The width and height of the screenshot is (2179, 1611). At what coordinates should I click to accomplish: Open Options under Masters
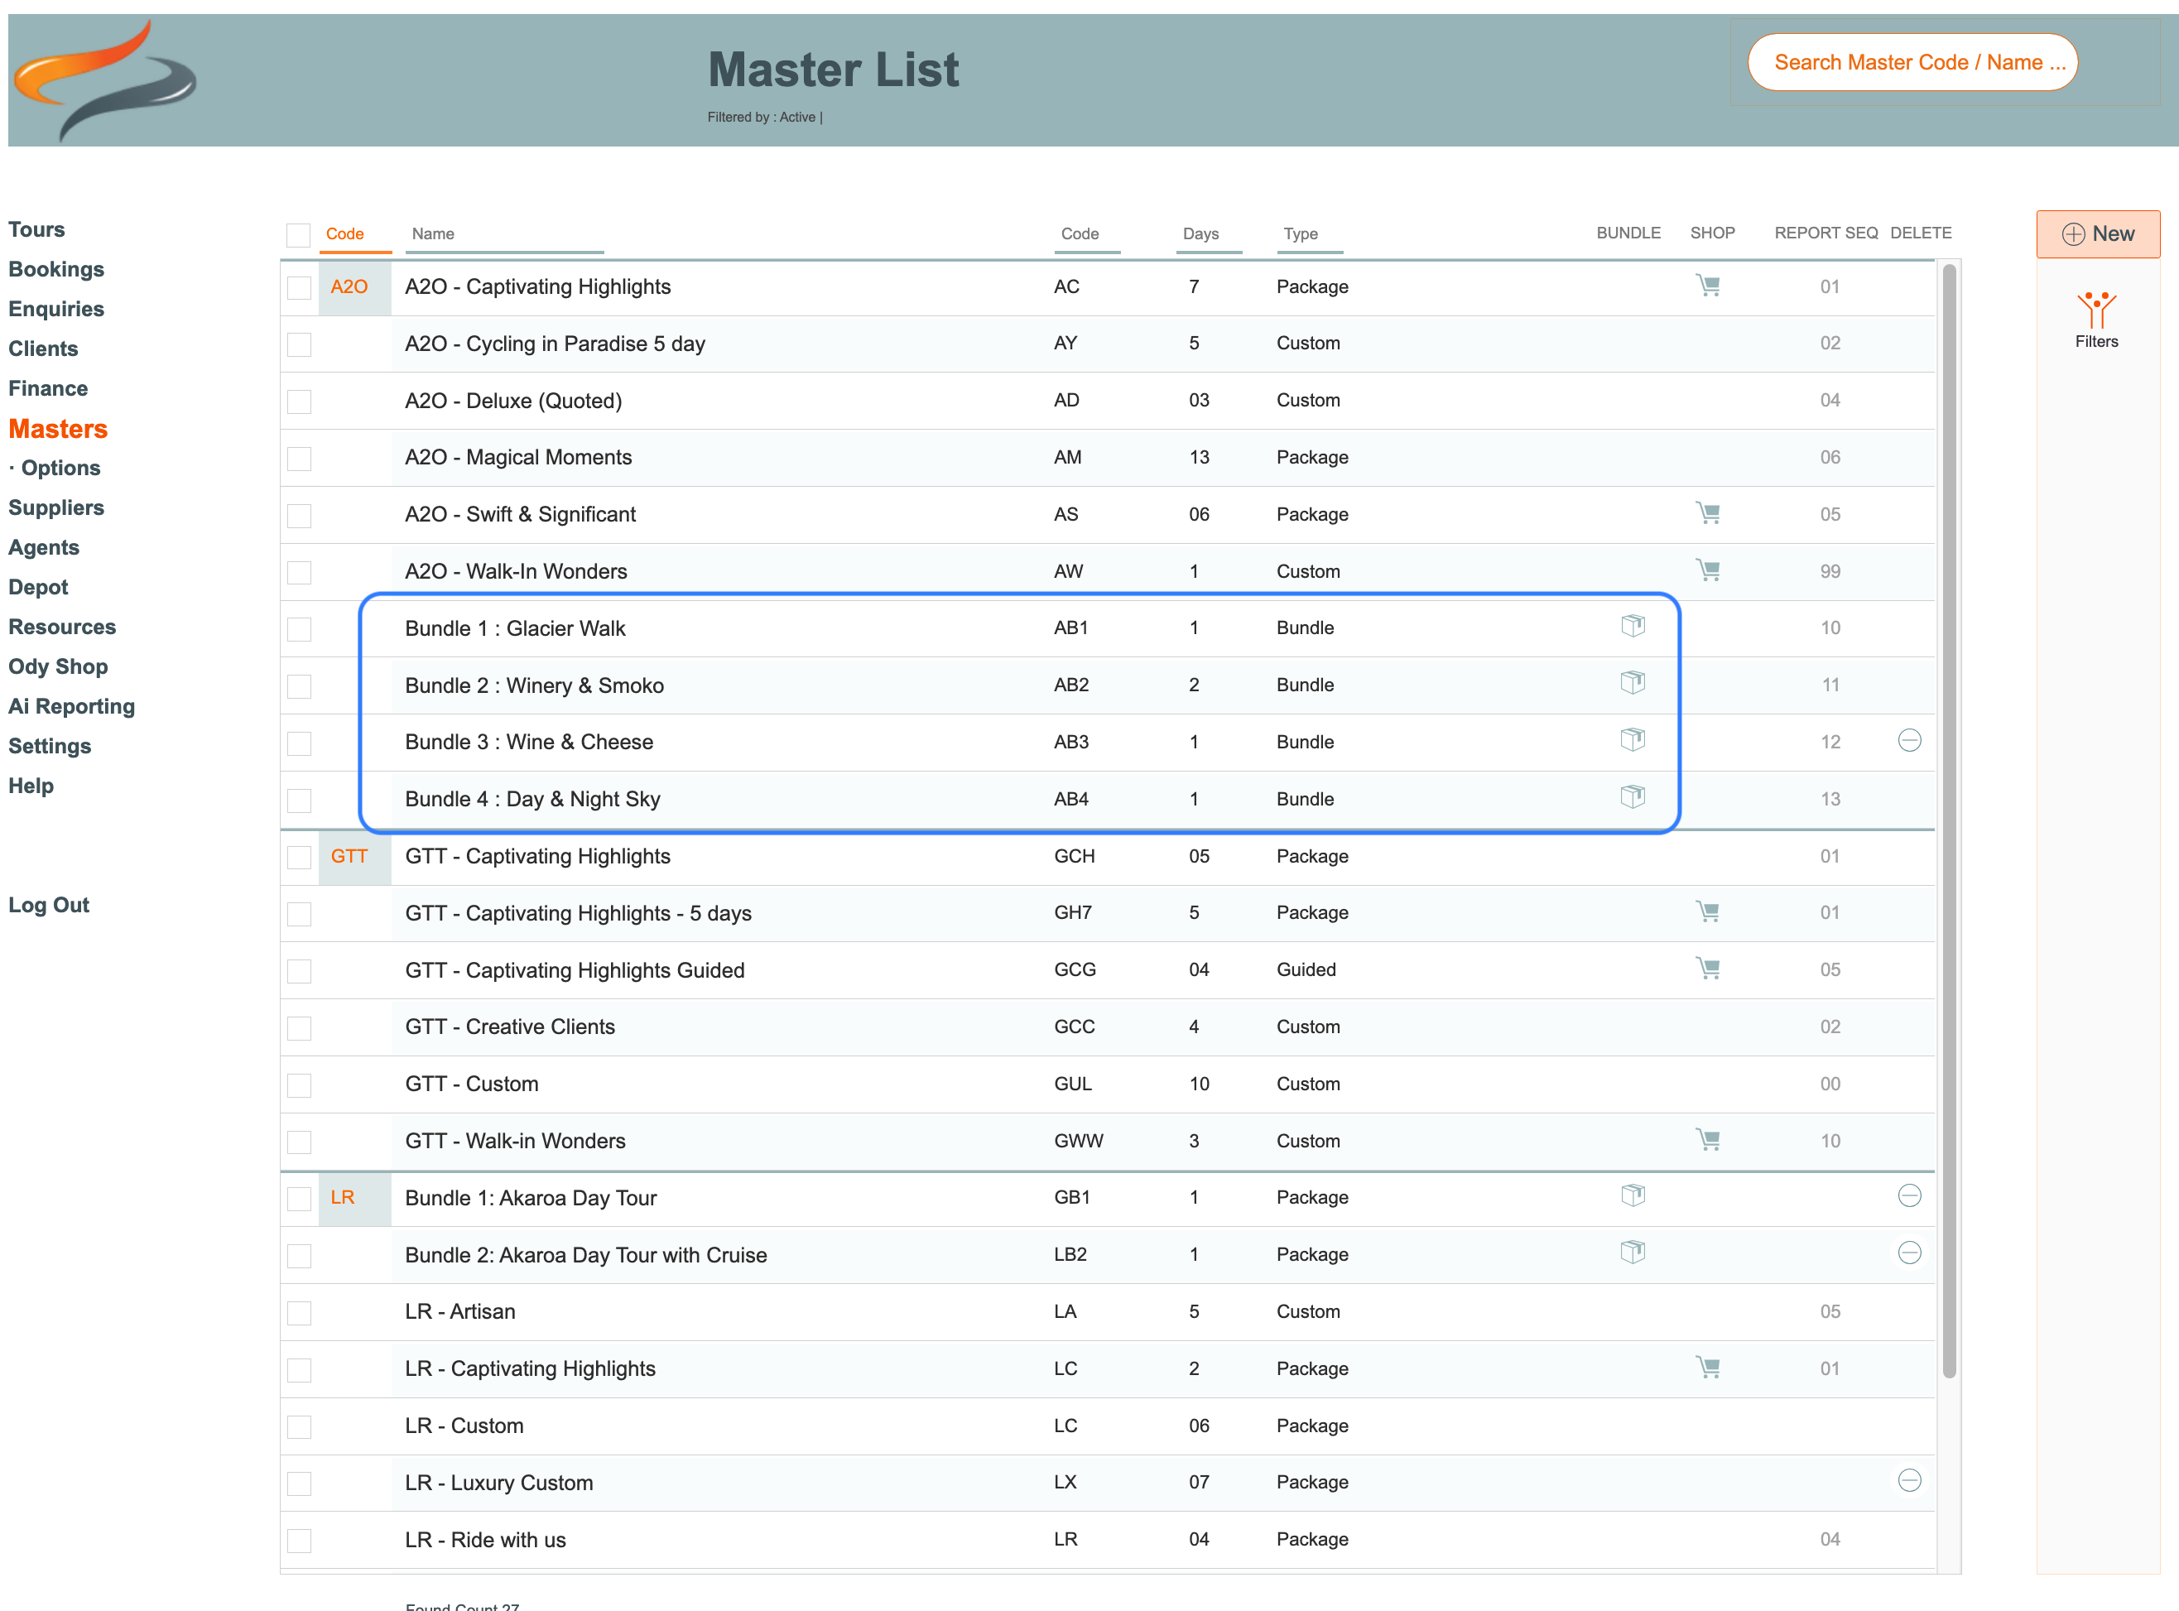[x=60, y=468]
